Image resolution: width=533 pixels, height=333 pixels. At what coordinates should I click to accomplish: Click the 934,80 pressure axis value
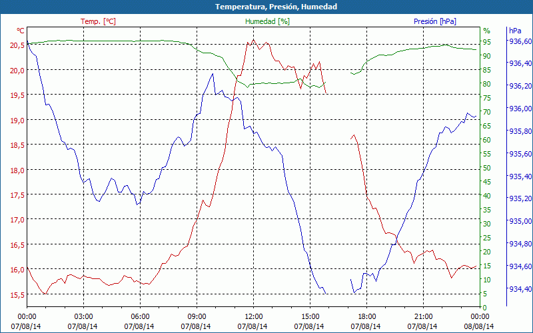pos(520,244)
